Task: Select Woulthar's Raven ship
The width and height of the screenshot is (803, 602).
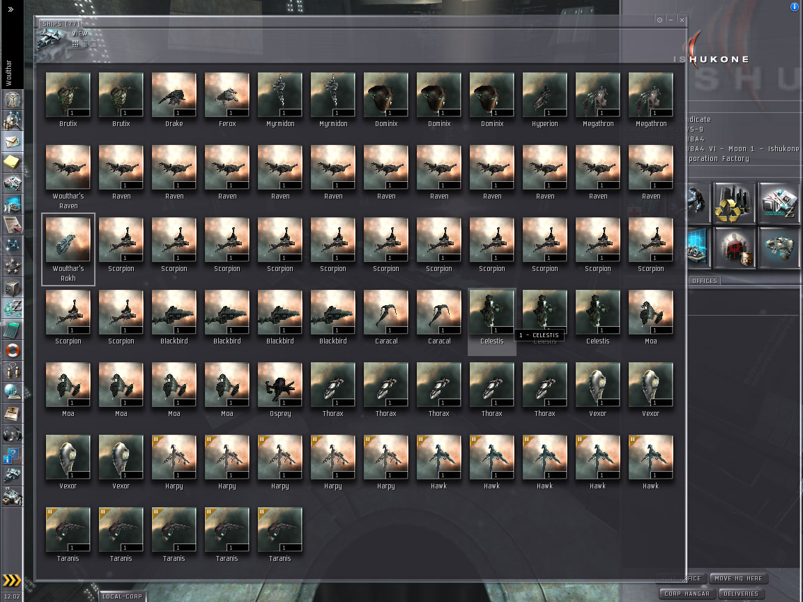Action: [x=68, y=177]
